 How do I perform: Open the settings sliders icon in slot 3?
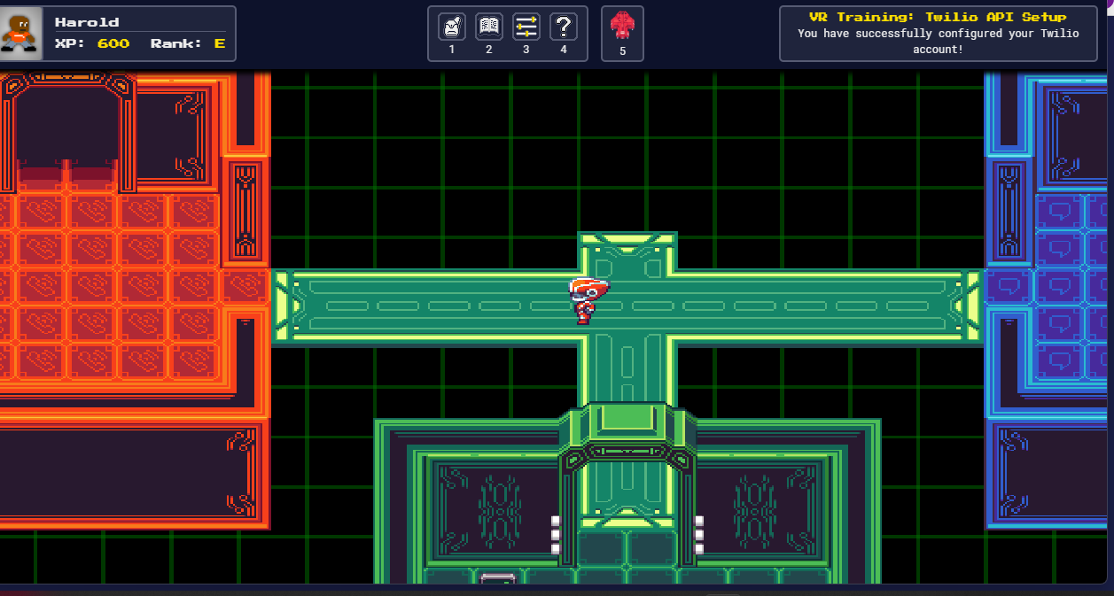pyautogui.click(x=526, y=27)
